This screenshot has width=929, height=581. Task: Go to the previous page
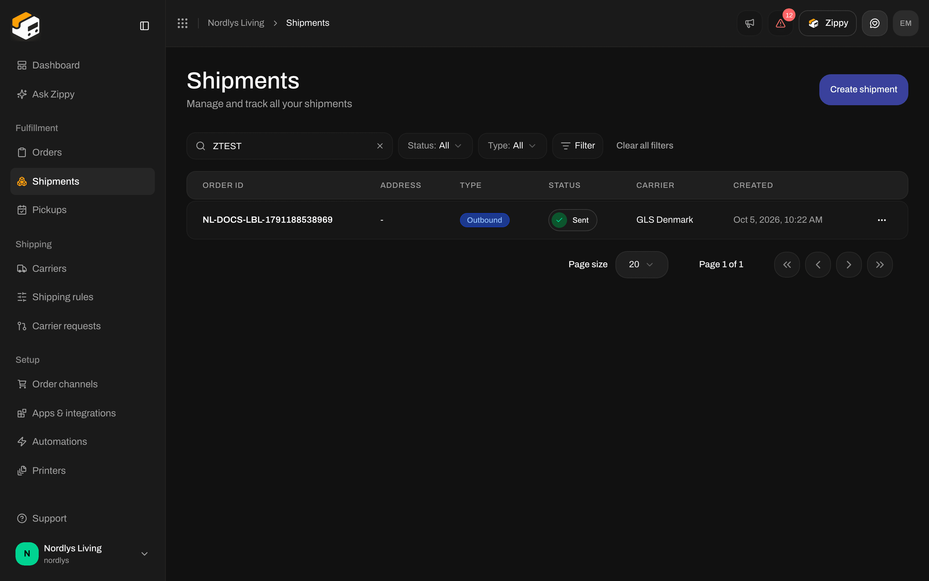tap(818, 265)
